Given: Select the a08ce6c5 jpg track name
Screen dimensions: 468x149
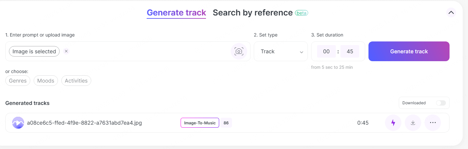Looking at the screenshot, I should (84, 123).
